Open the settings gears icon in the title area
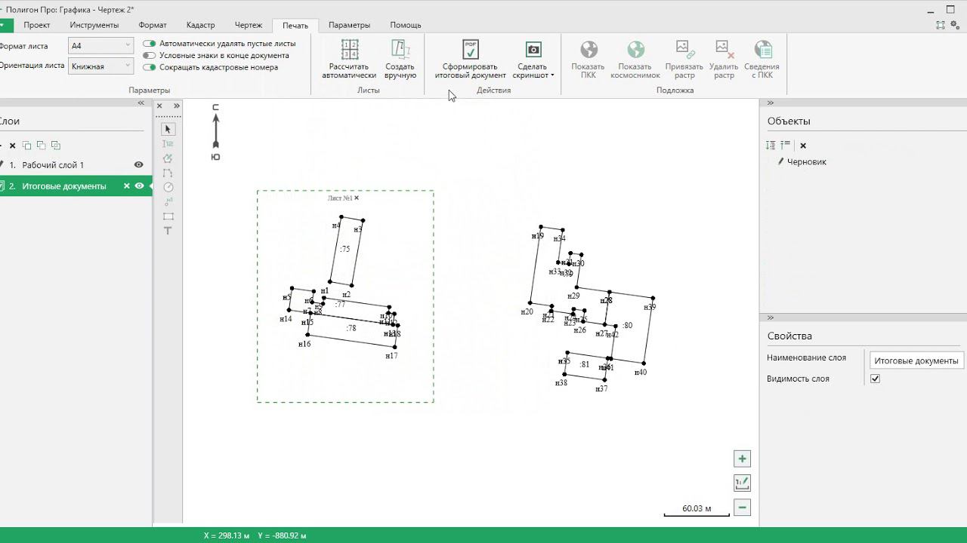This screenshot has width=967, height=543. [955, 24]
